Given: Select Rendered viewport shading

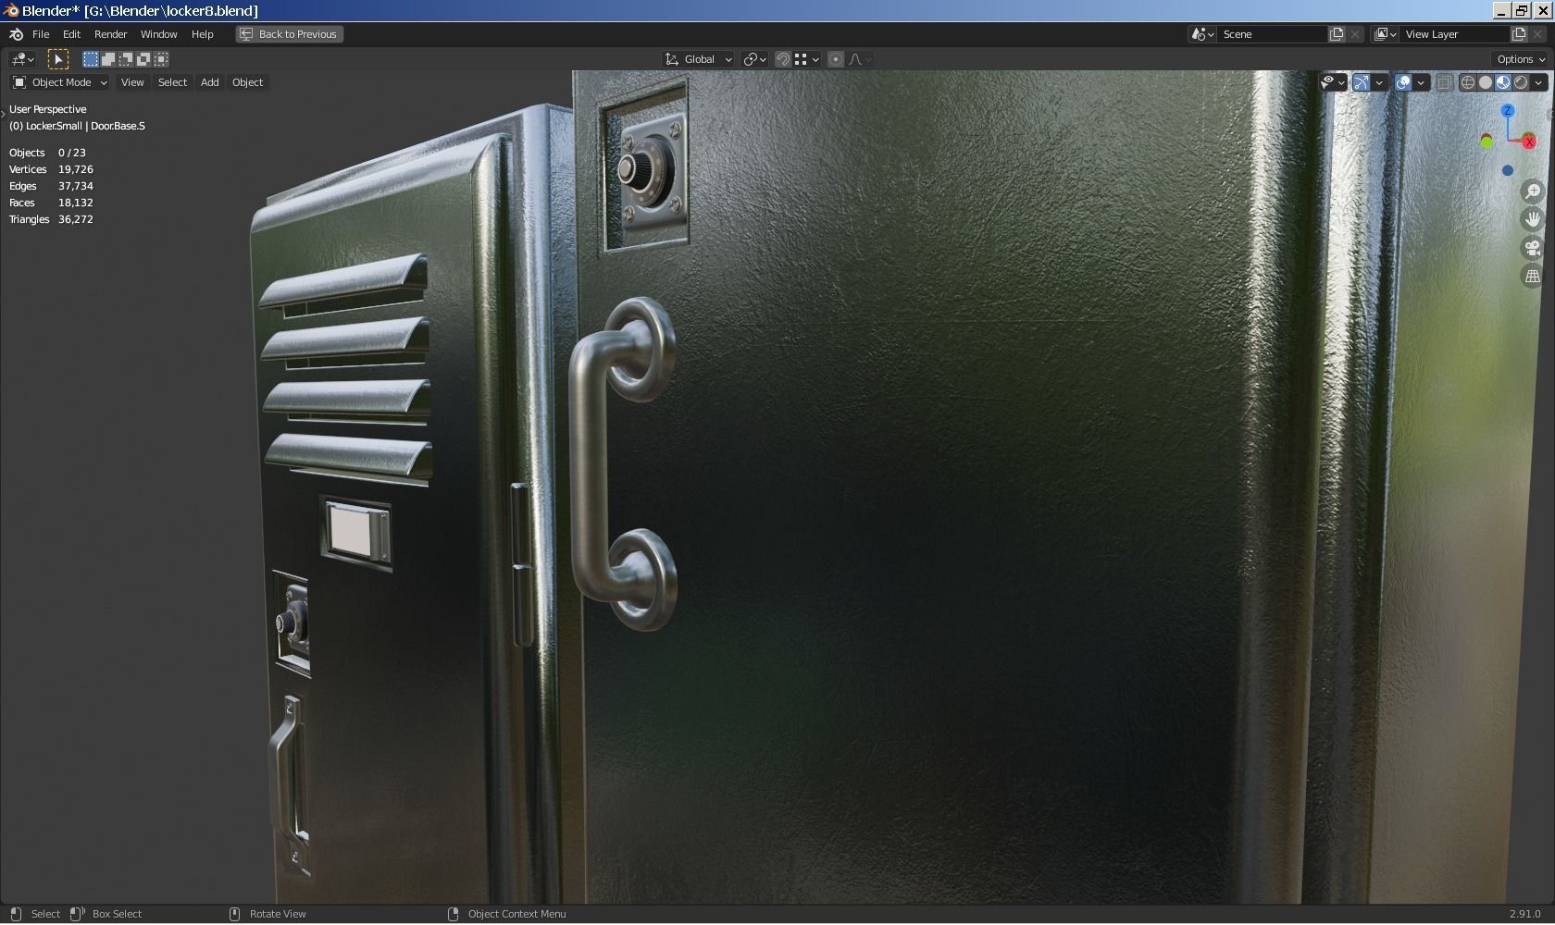Looking at the screenshot, I should pyautogui.click(x=1522, y=81).
